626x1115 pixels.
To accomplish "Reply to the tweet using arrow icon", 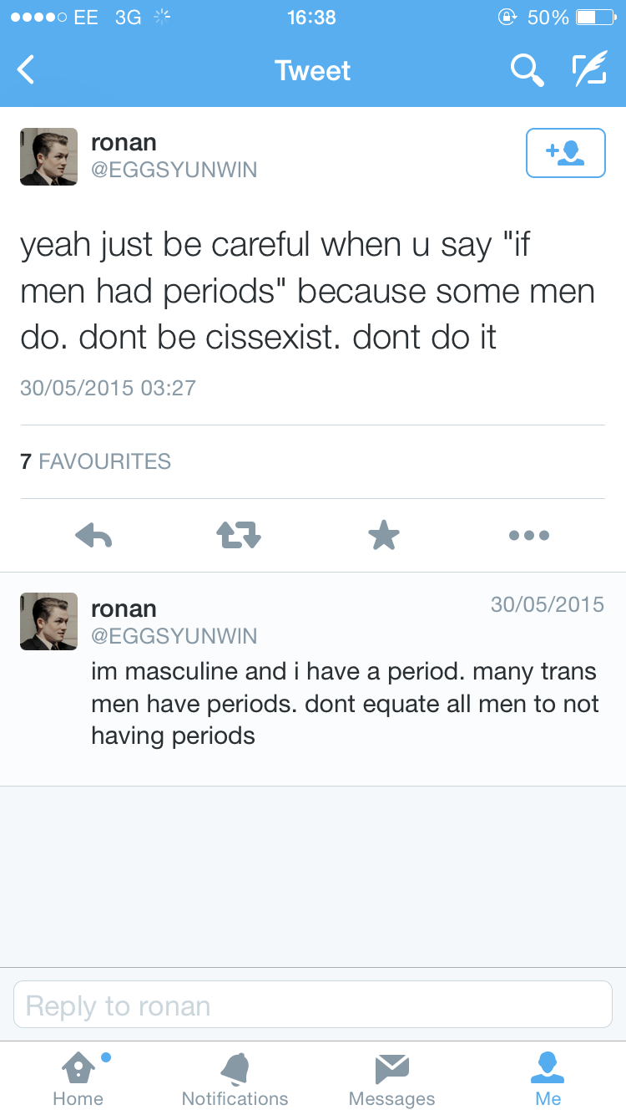I will coord(93,535).
